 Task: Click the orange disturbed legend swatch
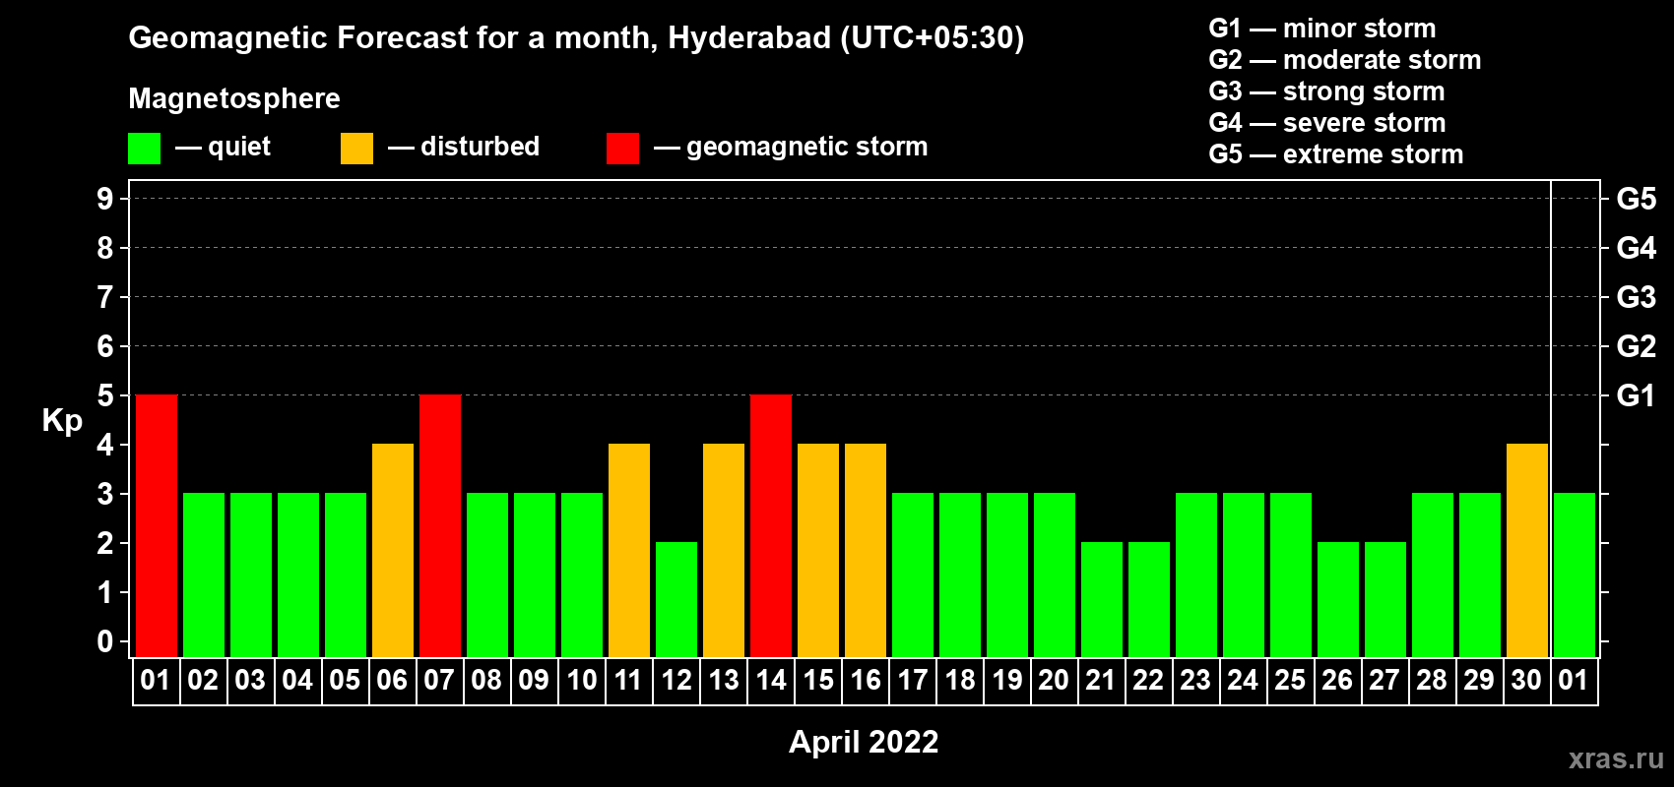click(356, 149)
